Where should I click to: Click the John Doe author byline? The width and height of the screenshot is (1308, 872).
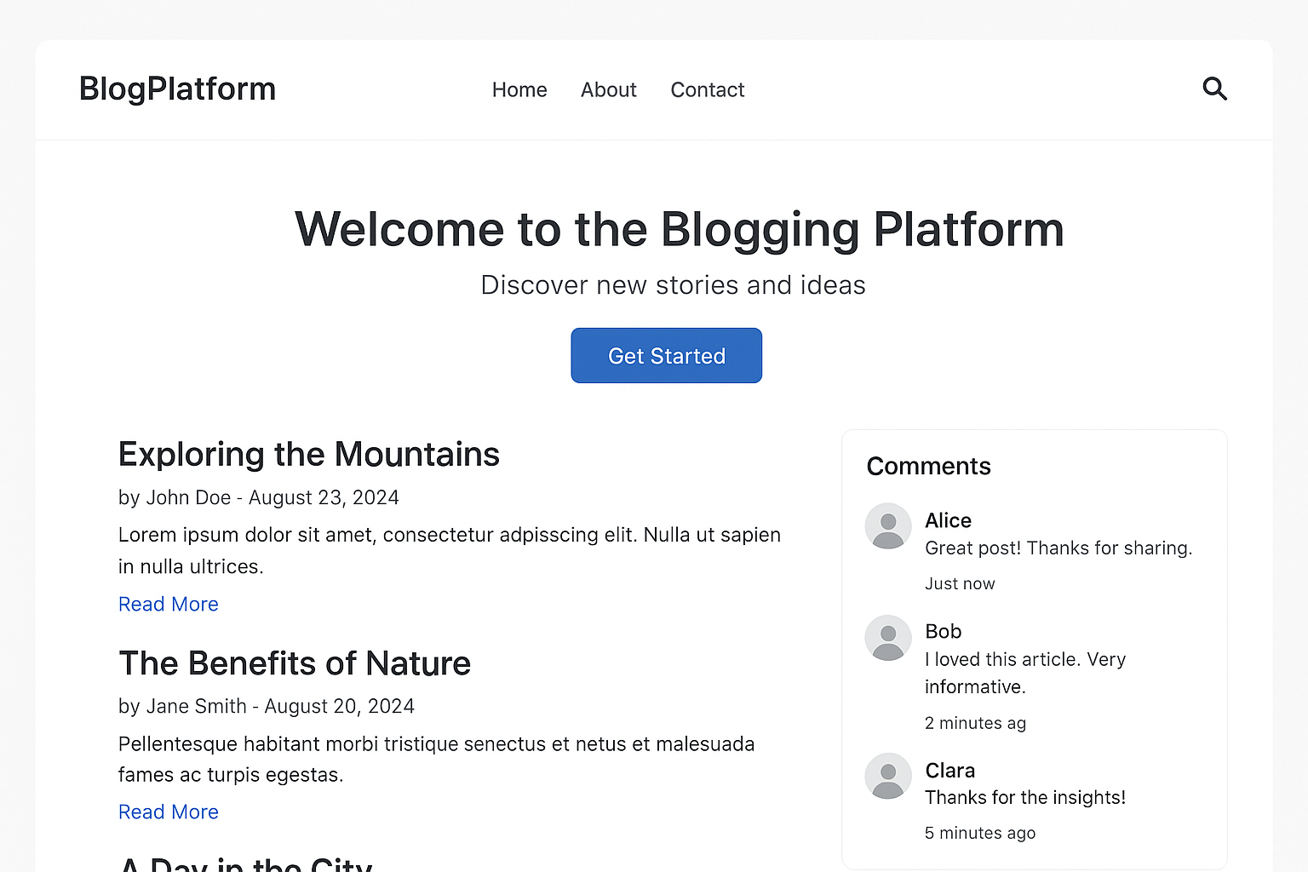click(x=188, y=498)
